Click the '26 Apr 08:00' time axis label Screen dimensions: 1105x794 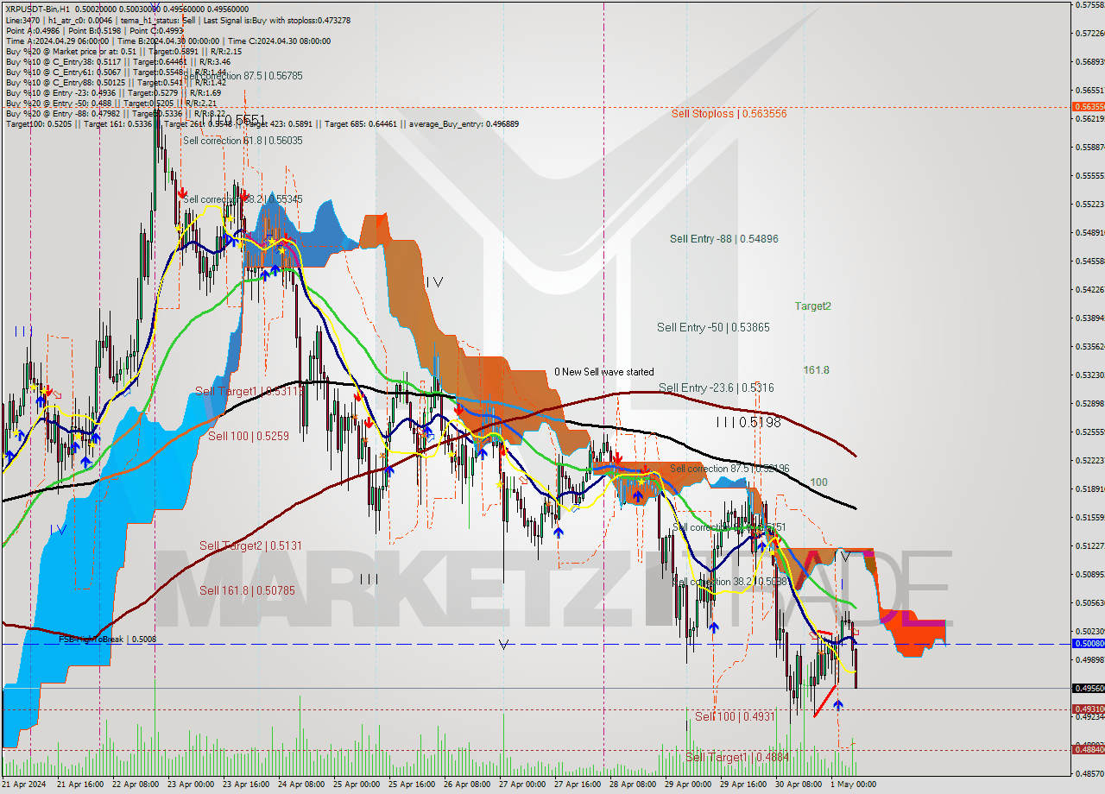pyautogui.click(x=466, y=785)
